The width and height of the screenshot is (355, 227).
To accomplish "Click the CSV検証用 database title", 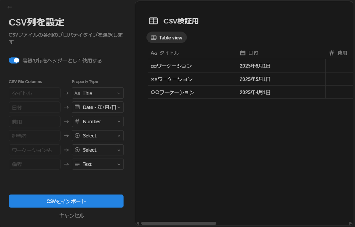I will pos(181,21).
